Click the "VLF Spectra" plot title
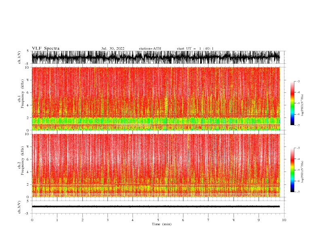 [46, 48]
